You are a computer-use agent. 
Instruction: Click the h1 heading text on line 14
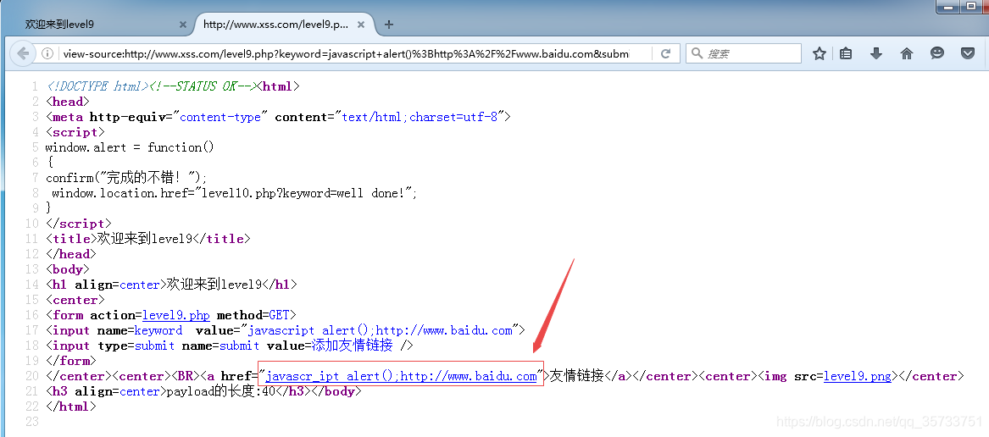[214, 285]
